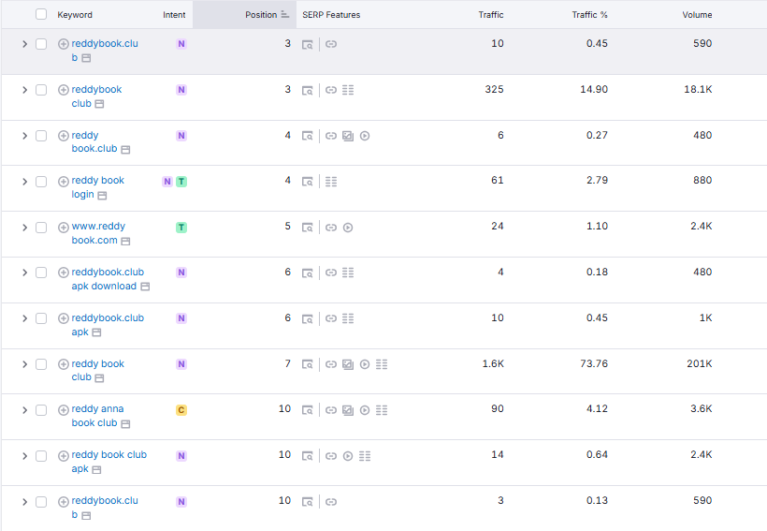Open the 'reddybook club' keyword link
This screenshot has height=531, width=767.
pos(96,96)
